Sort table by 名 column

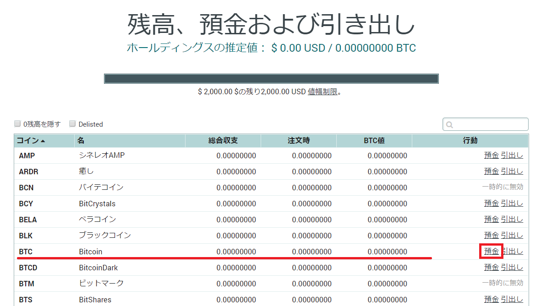point(81,140)
